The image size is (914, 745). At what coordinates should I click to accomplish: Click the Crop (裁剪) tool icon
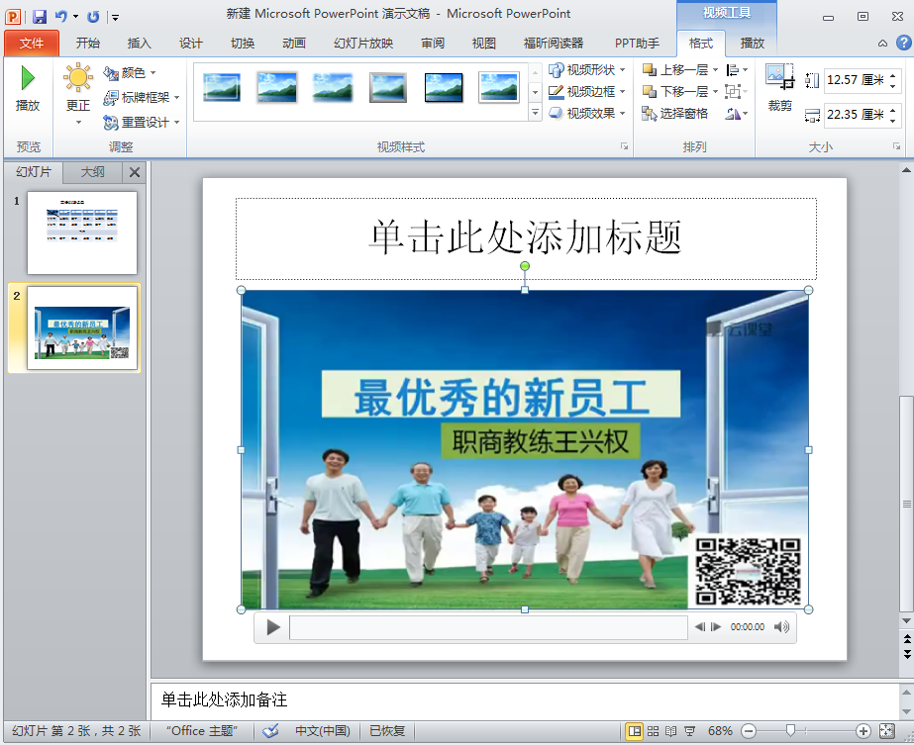point(779,79)
